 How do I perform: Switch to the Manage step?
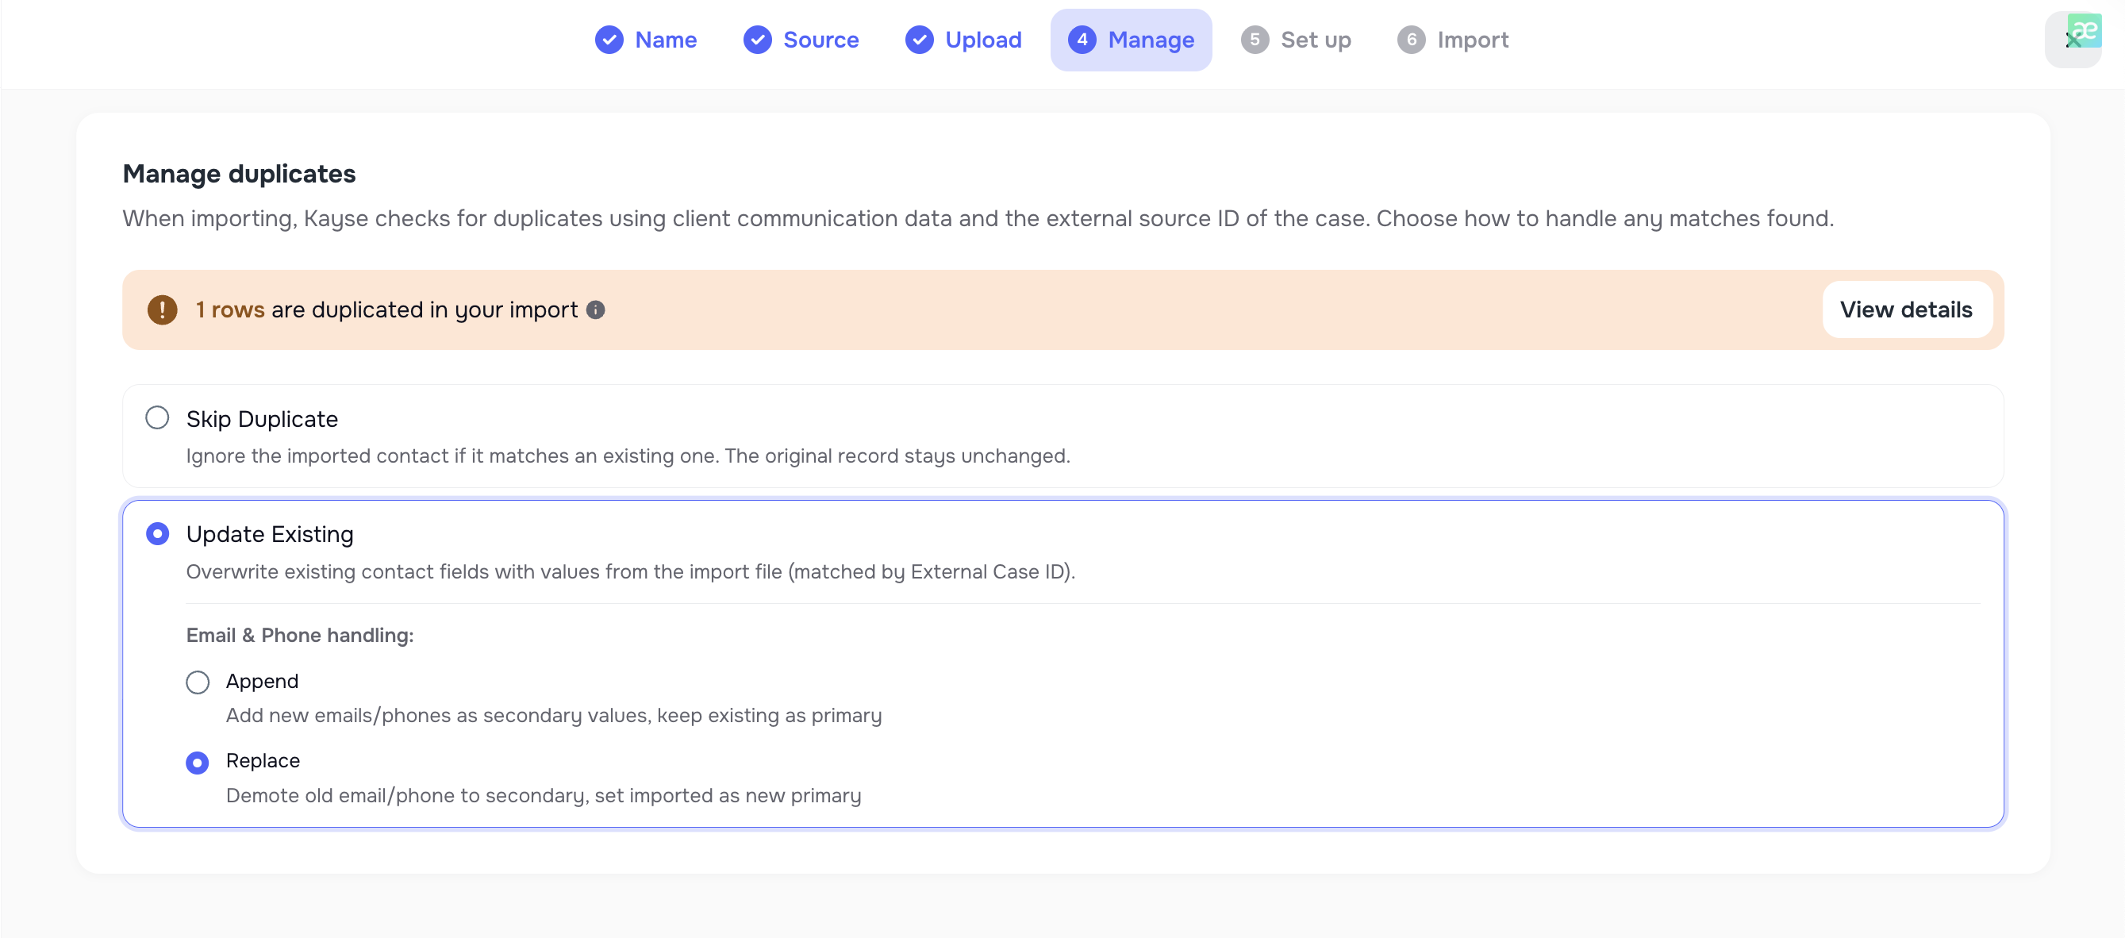(1151, 40)
